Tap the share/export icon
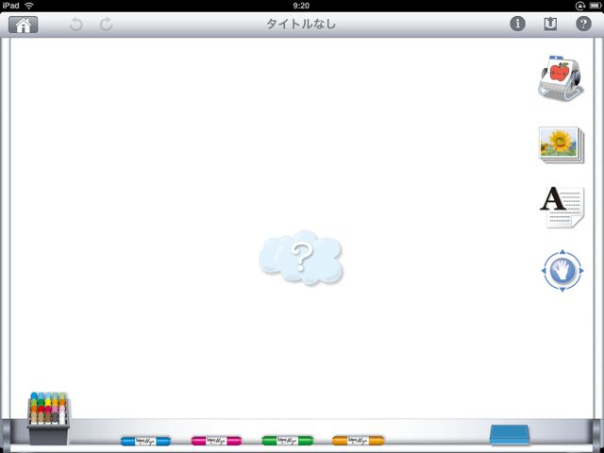604x453 pixels. (x=550, y=24)
